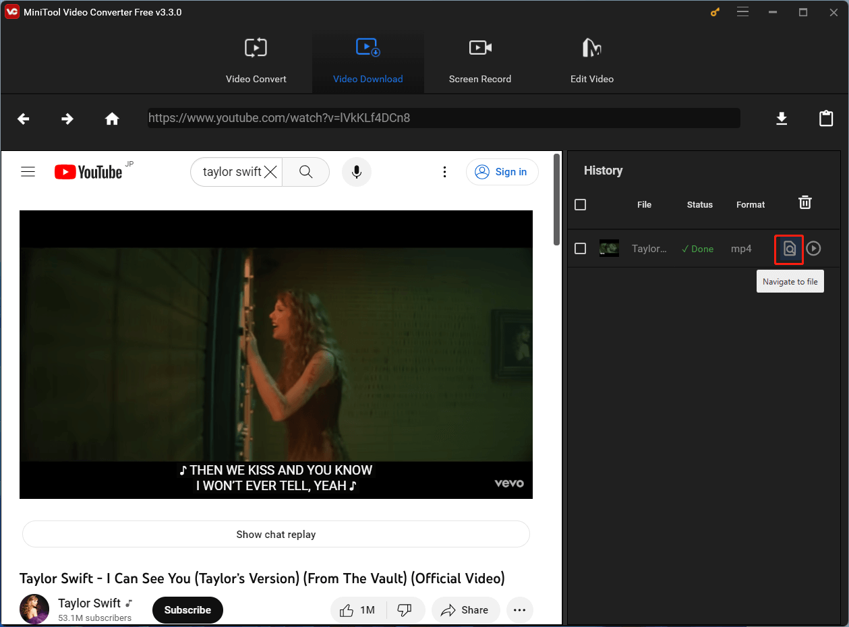Click the YouTube search magnifier button
Image resolution: width=849 pixels, height=627 pixels.
coord(305,172)
